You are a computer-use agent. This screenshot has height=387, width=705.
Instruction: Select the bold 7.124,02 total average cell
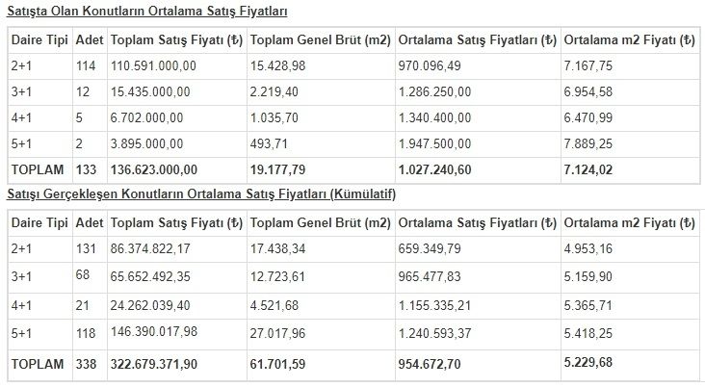pos(589,169)
